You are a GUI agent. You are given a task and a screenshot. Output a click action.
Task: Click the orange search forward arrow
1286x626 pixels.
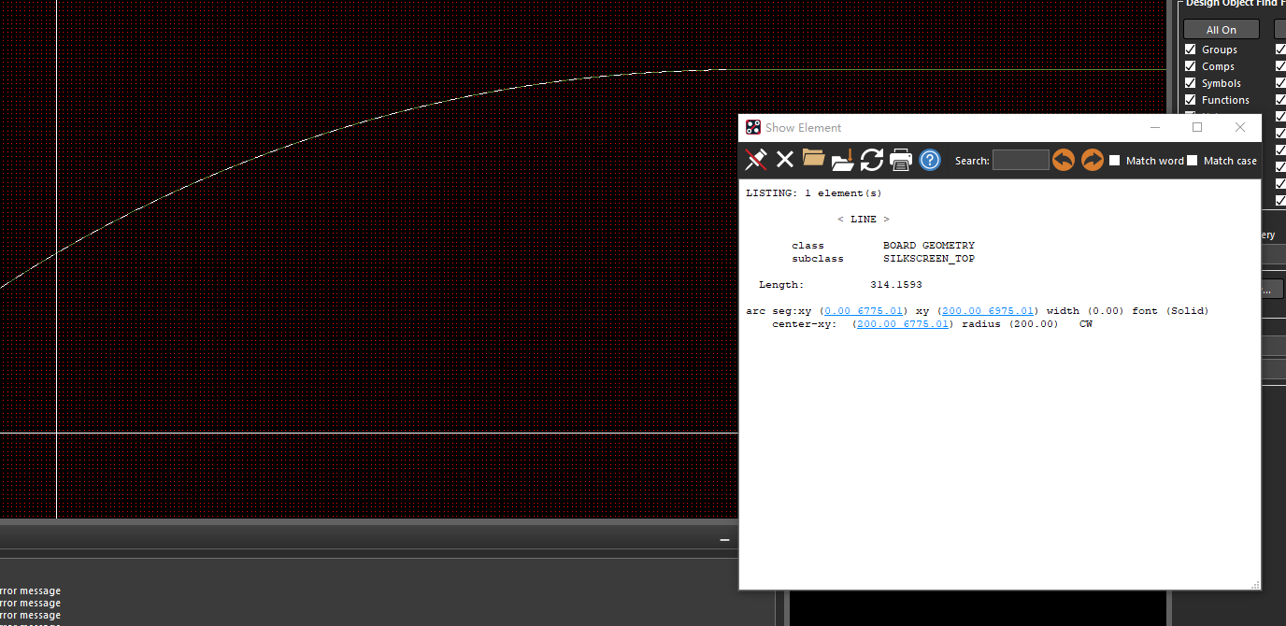coord(1092,160)
